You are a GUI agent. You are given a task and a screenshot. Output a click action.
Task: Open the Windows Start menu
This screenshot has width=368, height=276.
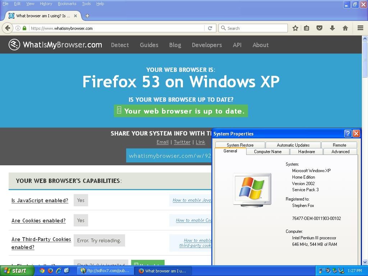[x=17, y=271]
